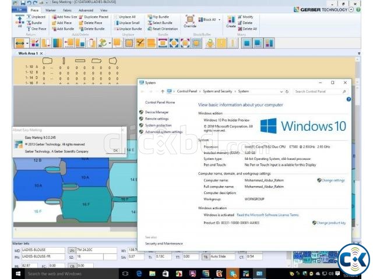Open dropdown beside rotate arrows icon
This screenshot has height=279, width=373.
click(x=110, y=43)
